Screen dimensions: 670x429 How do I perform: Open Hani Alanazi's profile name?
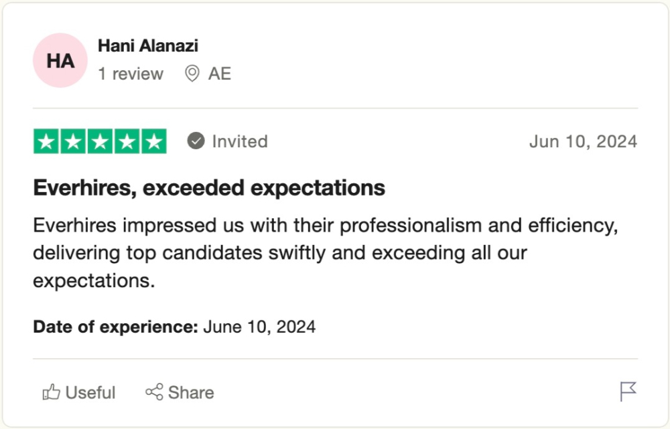148,46
